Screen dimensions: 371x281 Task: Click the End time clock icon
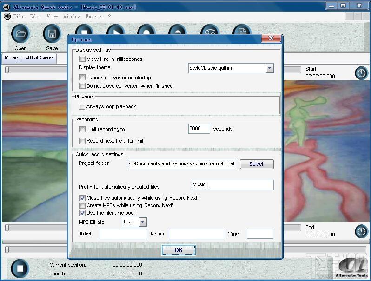(362, 231)
